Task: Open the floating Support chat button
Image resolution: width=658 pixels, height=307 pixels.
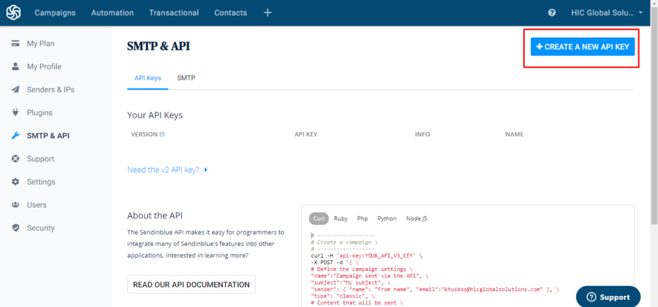Action: point(609,297)
